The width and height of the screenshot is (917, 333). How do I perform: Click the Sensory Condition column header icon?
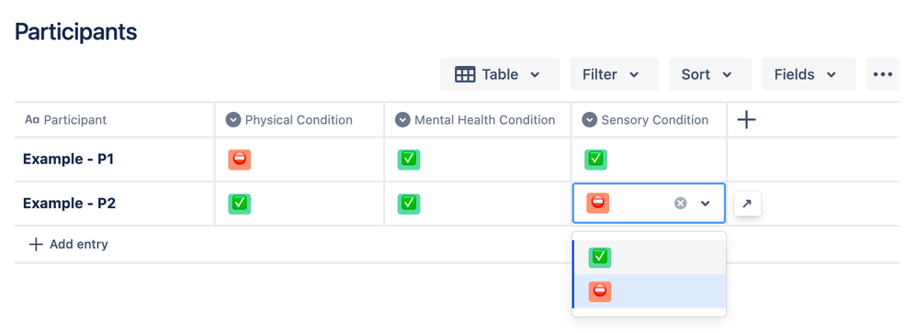590,120
